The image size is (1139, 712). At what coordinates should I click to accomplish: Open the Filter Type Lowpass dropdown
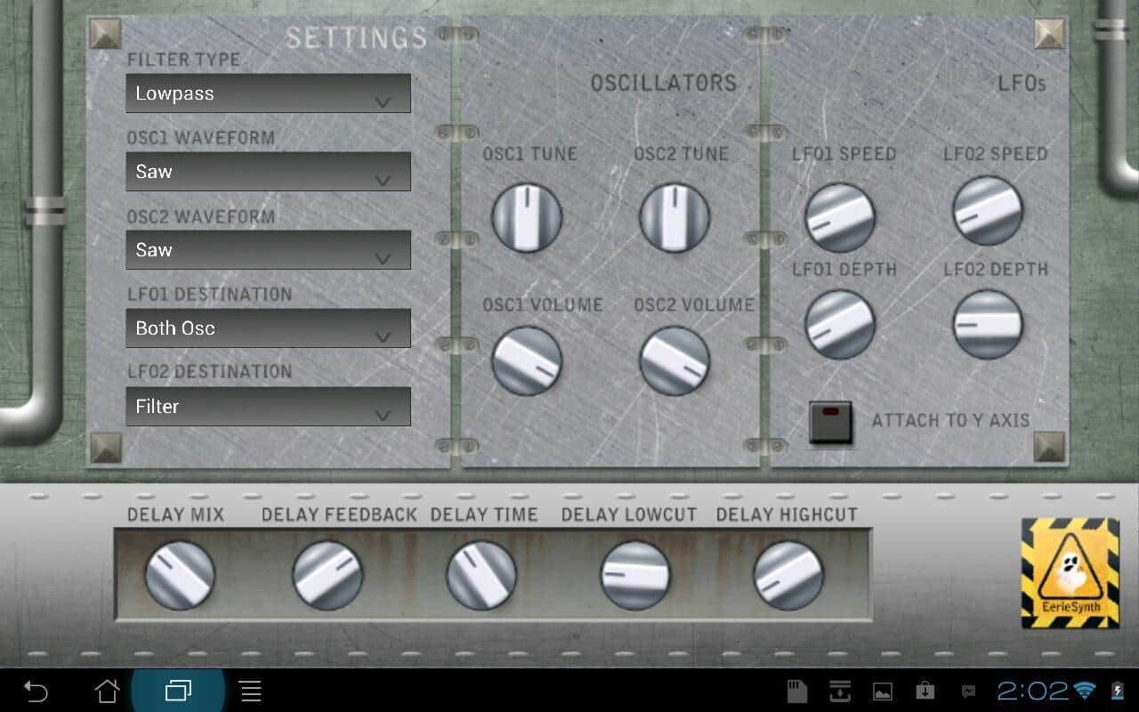click(268, 93)
